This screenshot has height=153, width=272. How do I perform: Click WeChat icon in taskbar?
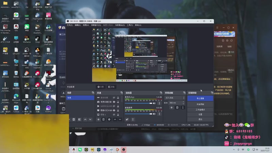80,150
